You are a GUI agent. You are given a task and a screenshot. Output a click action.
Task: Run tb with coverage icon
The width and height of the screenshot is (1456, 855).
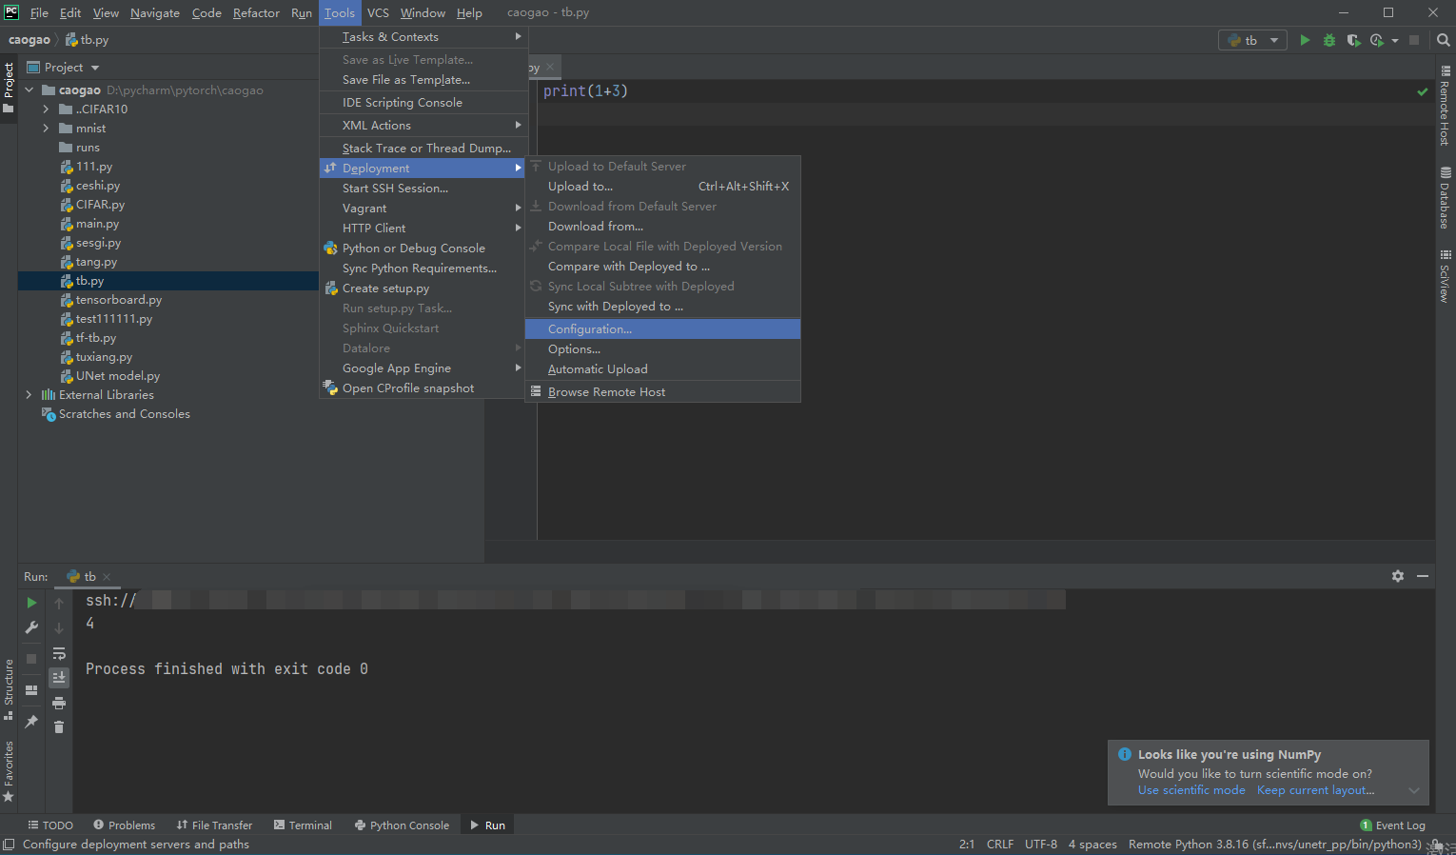(x=1353, y=40)
